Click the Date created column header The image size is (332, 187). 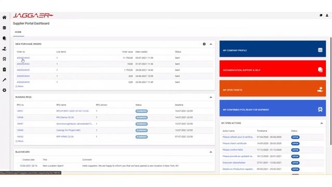[141, 52]
